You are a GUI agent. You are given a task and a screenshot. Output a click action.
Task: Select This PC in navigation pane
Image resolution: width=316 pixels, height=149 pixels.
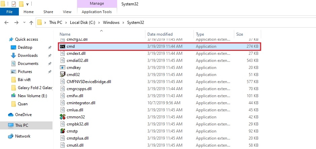click(x=26, y=125)
